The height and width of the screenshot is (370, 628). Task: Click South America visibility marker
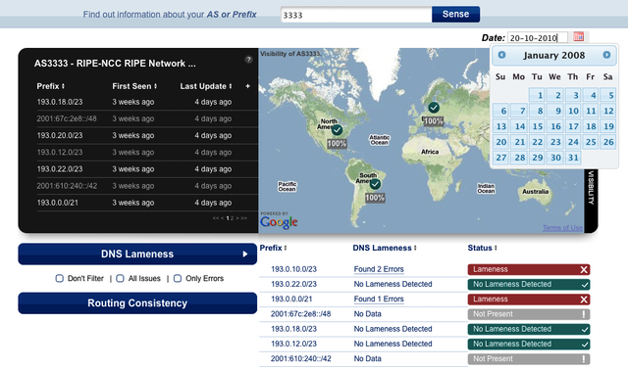375,184
